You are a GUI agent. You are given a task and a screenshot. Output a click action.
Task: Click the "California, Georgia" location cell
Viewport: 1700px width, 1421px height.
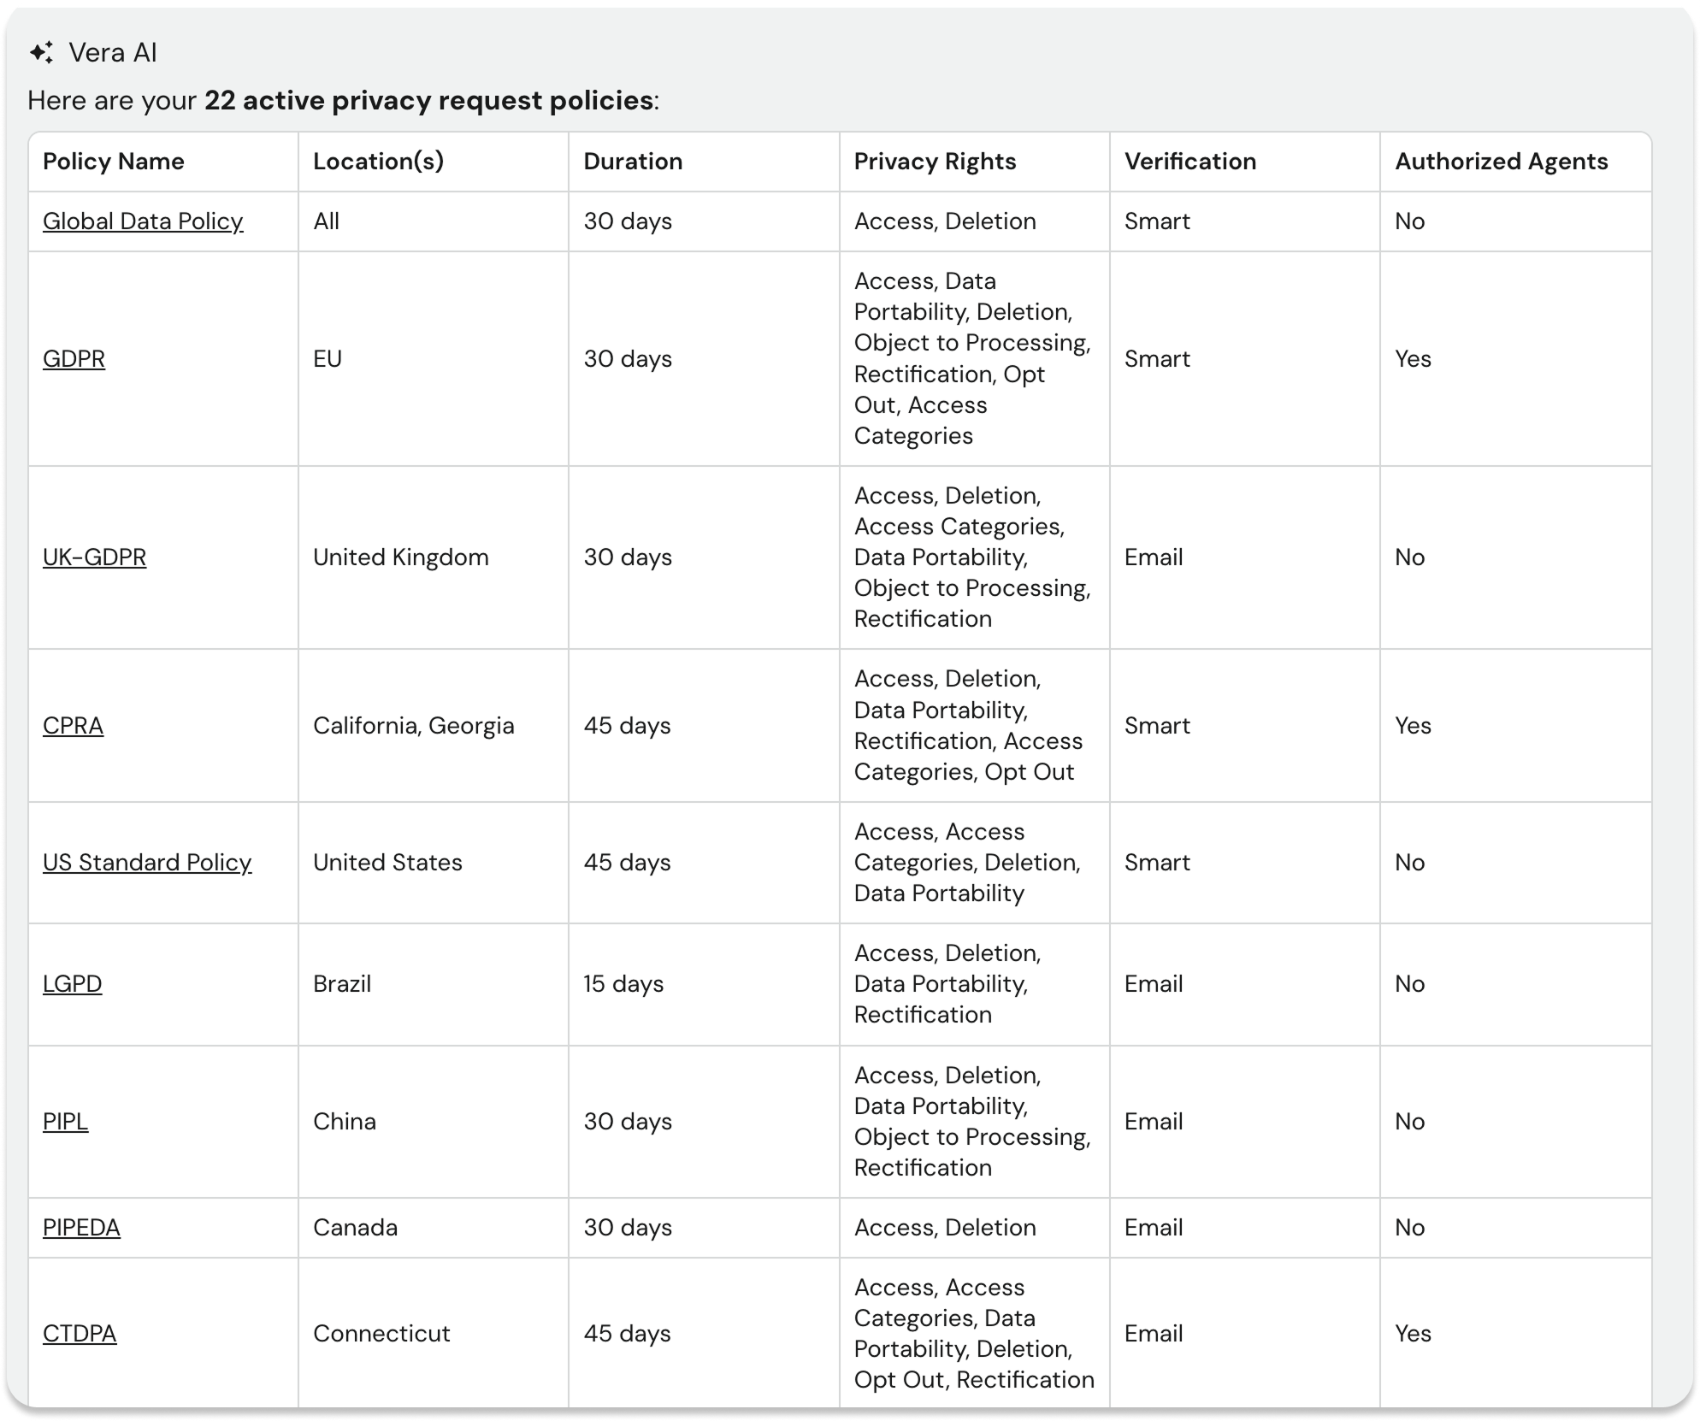(413, 726)
